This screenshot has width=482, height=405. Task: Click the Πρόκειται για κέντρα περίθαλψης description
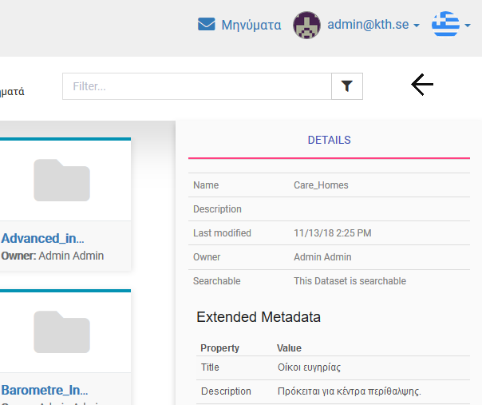click(x=350, y=391)
